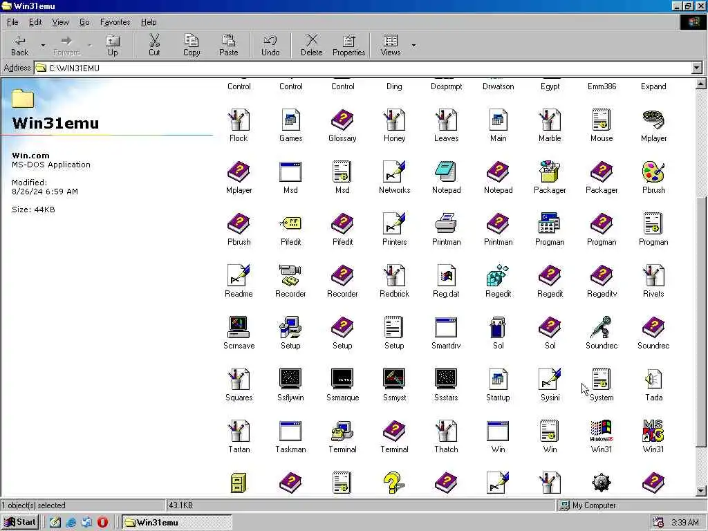Select the Setup computer installer icon

click(x=290, y=328)
